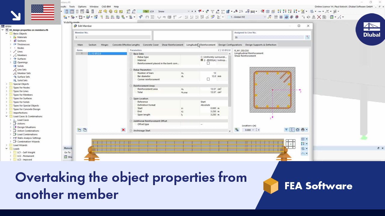Open the Concrete Effective Lengths tab

click(126, 45)
